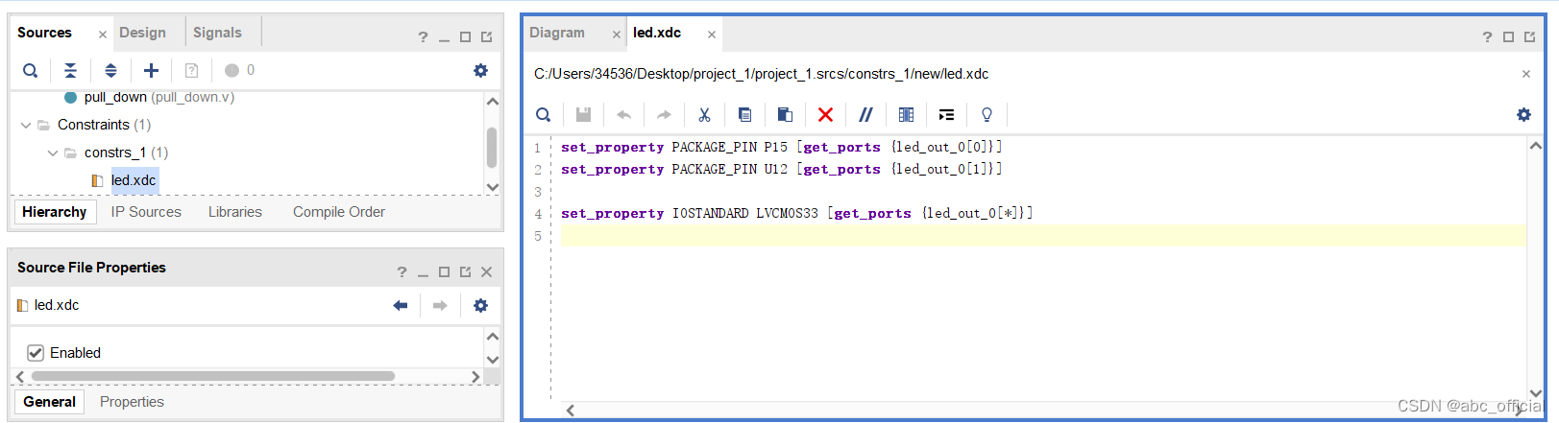Click the PACKAGE_PIN U12 constraint line
Image resolution: width=1559 pixels, height=423 pixels.
[782, 169]
